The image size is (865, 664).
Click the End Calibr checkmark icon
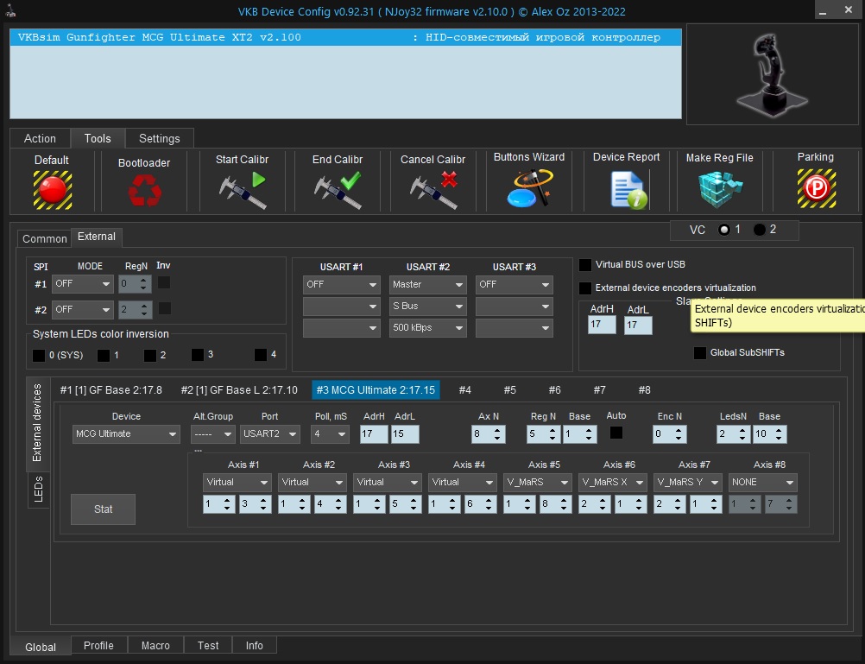coord(338,190)
